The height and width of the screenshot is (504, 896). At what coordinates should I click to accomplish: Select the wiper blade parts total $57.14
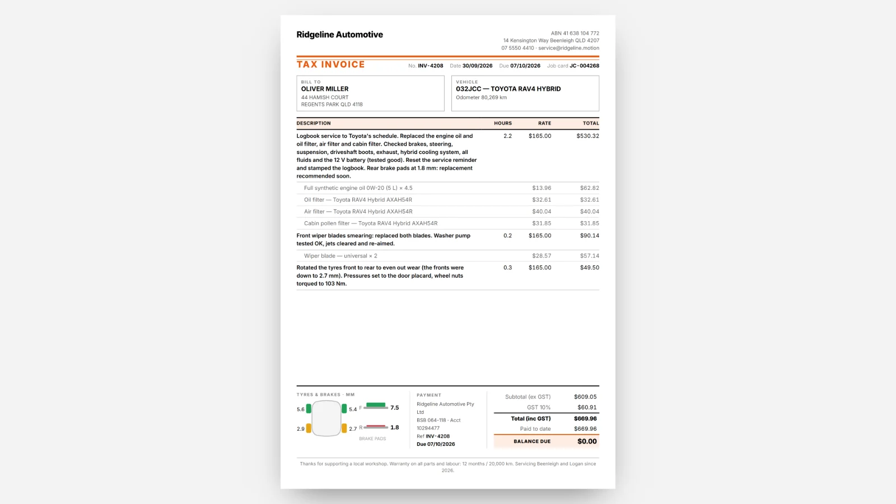pyautogui.click(x=590, y=256)
